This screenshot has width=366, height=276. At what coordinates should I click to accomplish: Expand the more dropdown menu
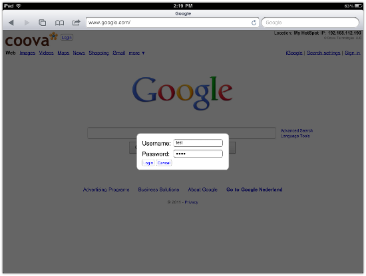[137, 53]
